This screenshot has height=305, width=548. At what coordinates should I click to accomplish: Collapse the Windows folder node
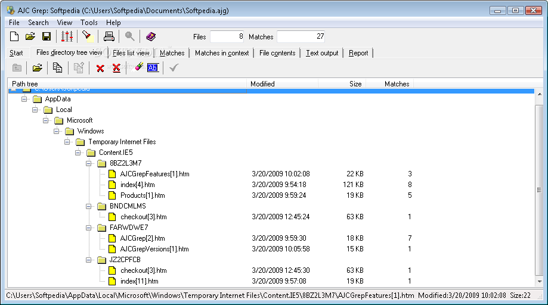56,132
